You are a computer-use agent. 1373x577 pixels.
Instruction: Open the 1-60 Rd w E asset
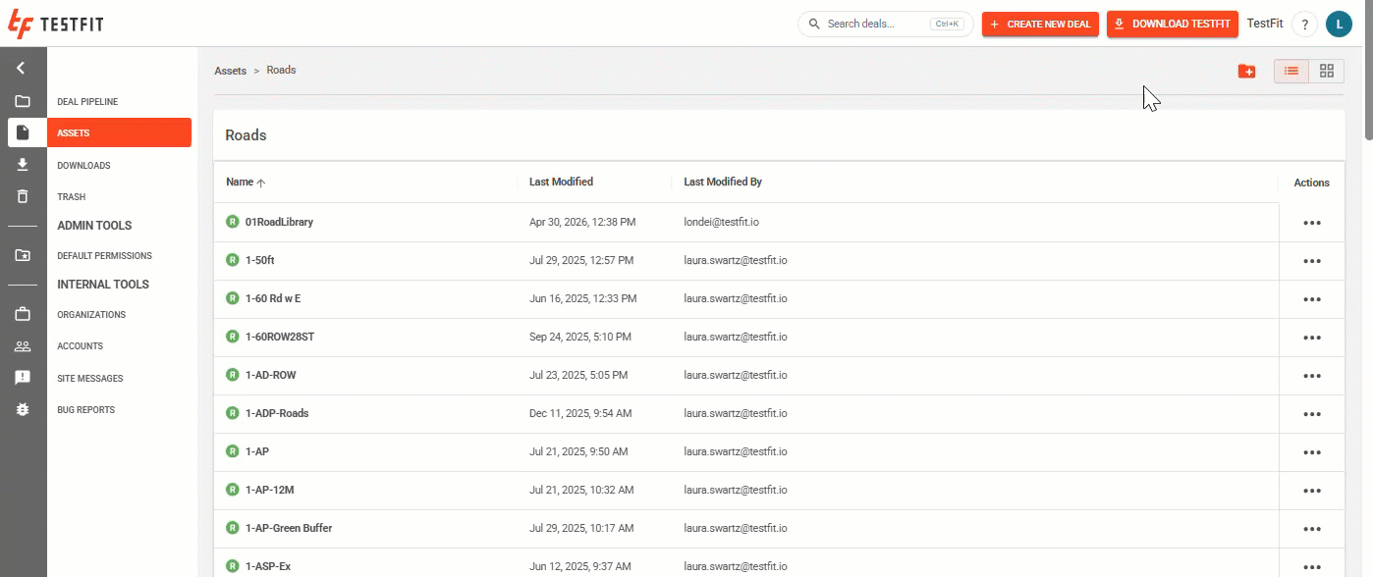(273, 298)
